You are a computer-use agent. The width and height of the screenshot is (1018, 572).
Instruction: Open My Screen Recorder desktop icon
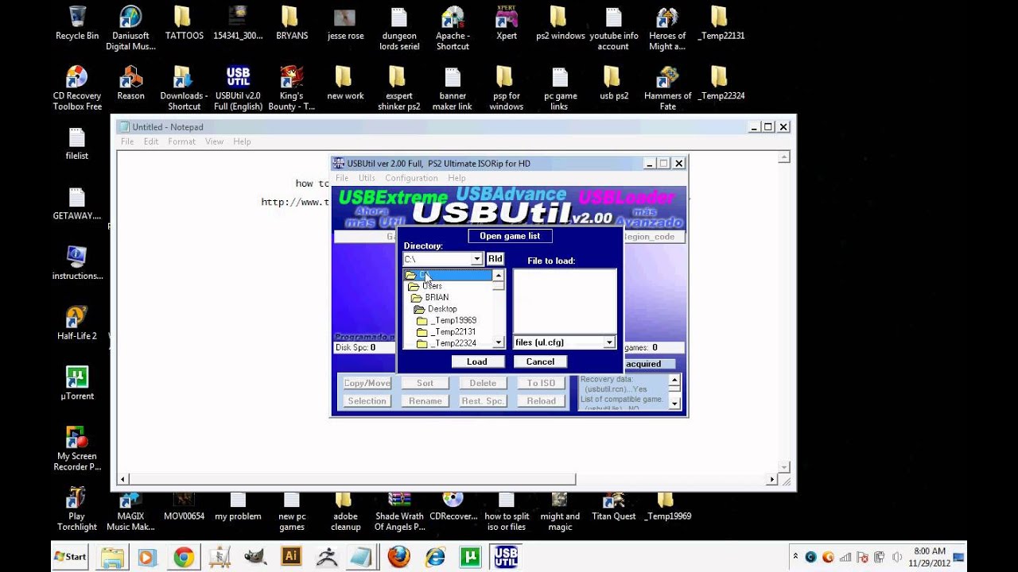pyautogui.click(x=77, y=449)
